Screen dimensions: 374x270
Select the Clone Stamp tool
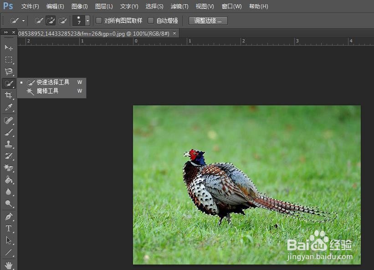click(9, 144)
